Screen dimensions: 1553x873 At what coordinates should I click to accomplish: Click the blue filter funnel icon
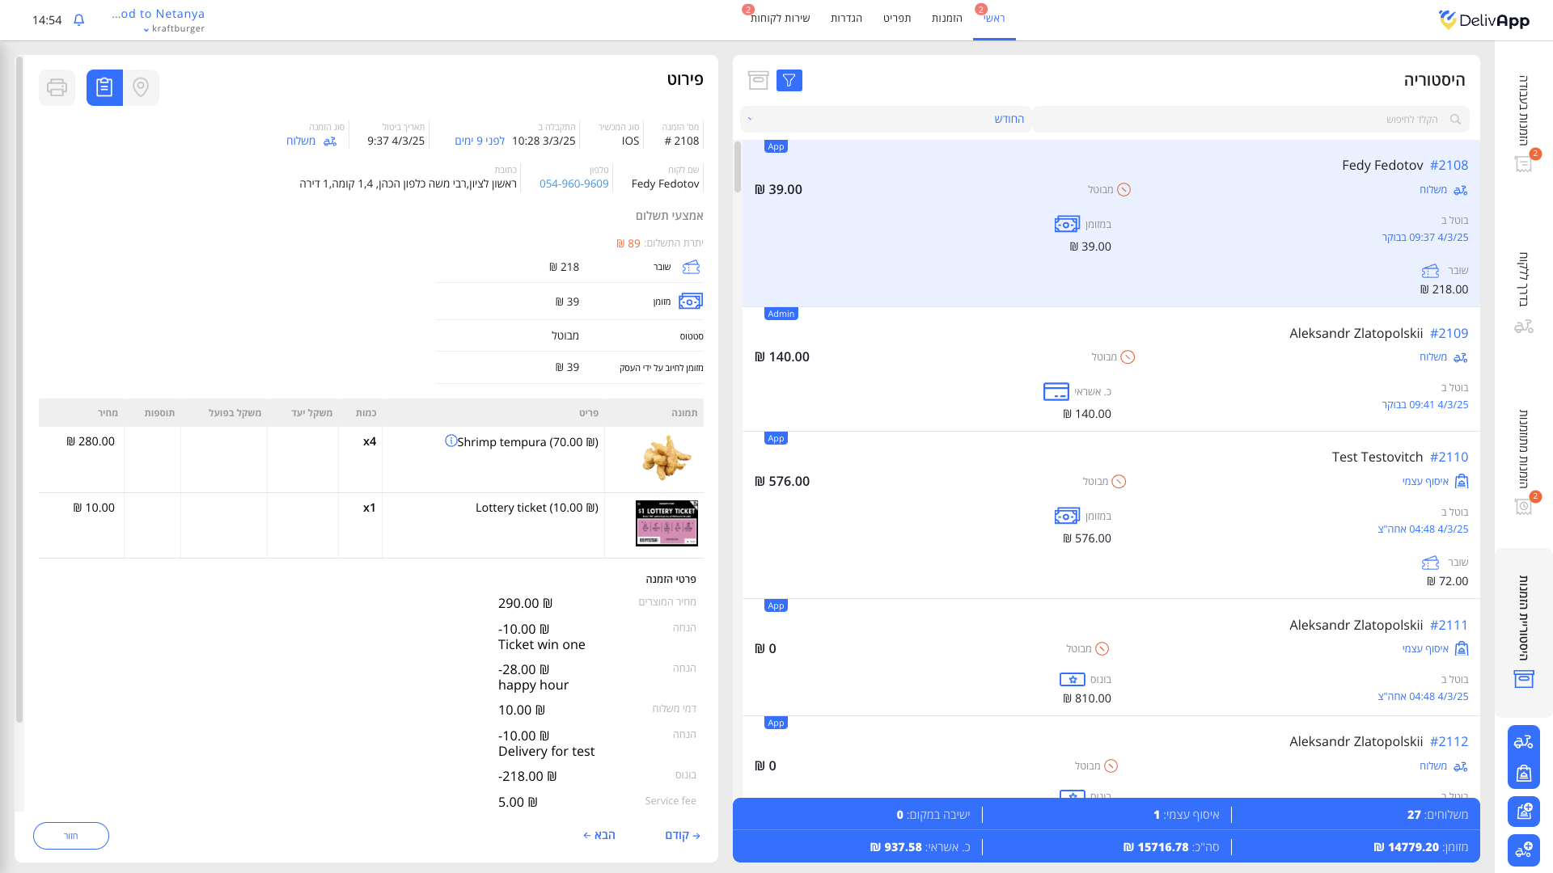click(789, 80)
